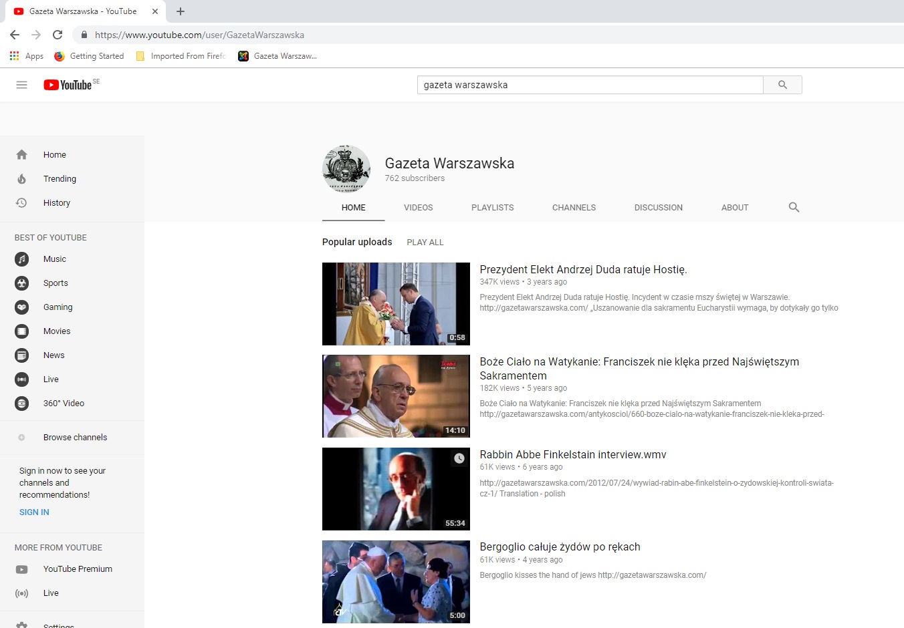The image size is (904, 628).
Task: Click the Trending flame icon
Action: pyautogui.click(x=21, y=179)
